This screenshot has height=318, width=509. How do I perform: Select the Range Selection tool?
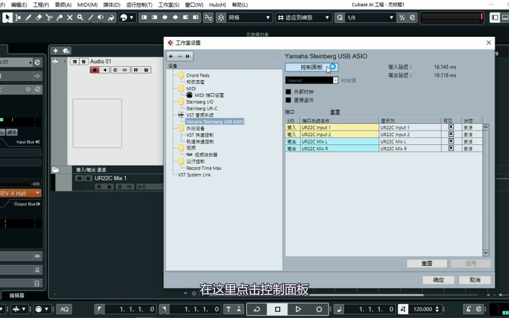coord(18,17)
